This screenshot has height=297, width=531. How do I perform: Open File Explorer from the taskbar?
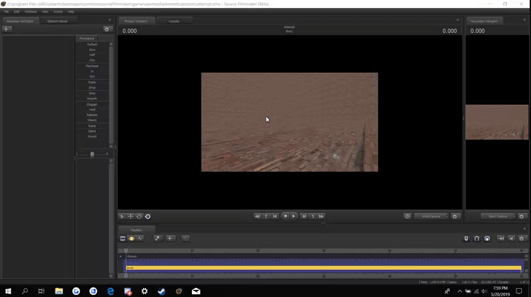[x=59, y=291]
